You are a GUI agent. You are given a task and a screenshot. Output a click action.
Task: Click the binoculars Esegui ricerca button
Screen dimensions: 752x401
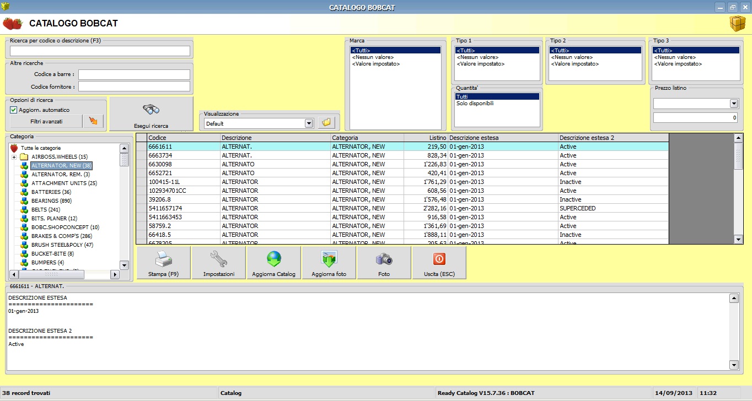point(151,113)
